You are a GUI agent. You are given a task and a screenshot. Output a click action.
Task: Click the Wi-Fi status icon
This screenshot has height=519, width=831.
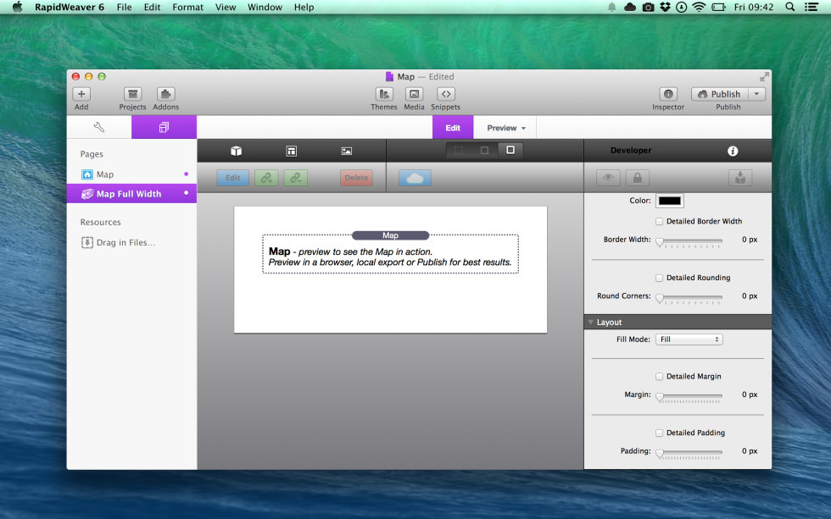pyautogui.click(x=699, y=7)
